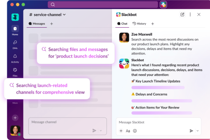Click the 'Searching files and messages' card
This screenshot has width=210, height=140.
76,53
